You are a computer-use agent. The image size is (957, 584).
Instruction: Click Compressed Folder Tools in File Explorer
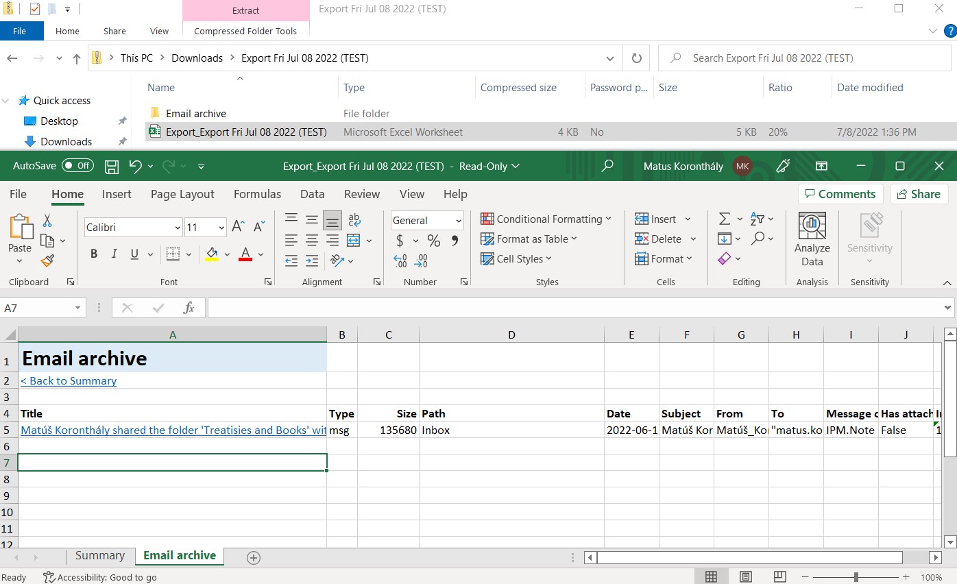[x=245, y=31]
